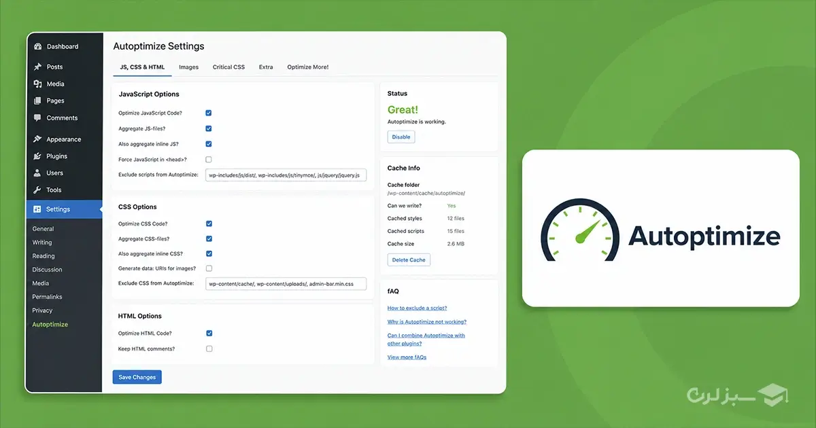
Task: Toggle Optimize JavaScript Code checkbox
Action: coord(209,113)
